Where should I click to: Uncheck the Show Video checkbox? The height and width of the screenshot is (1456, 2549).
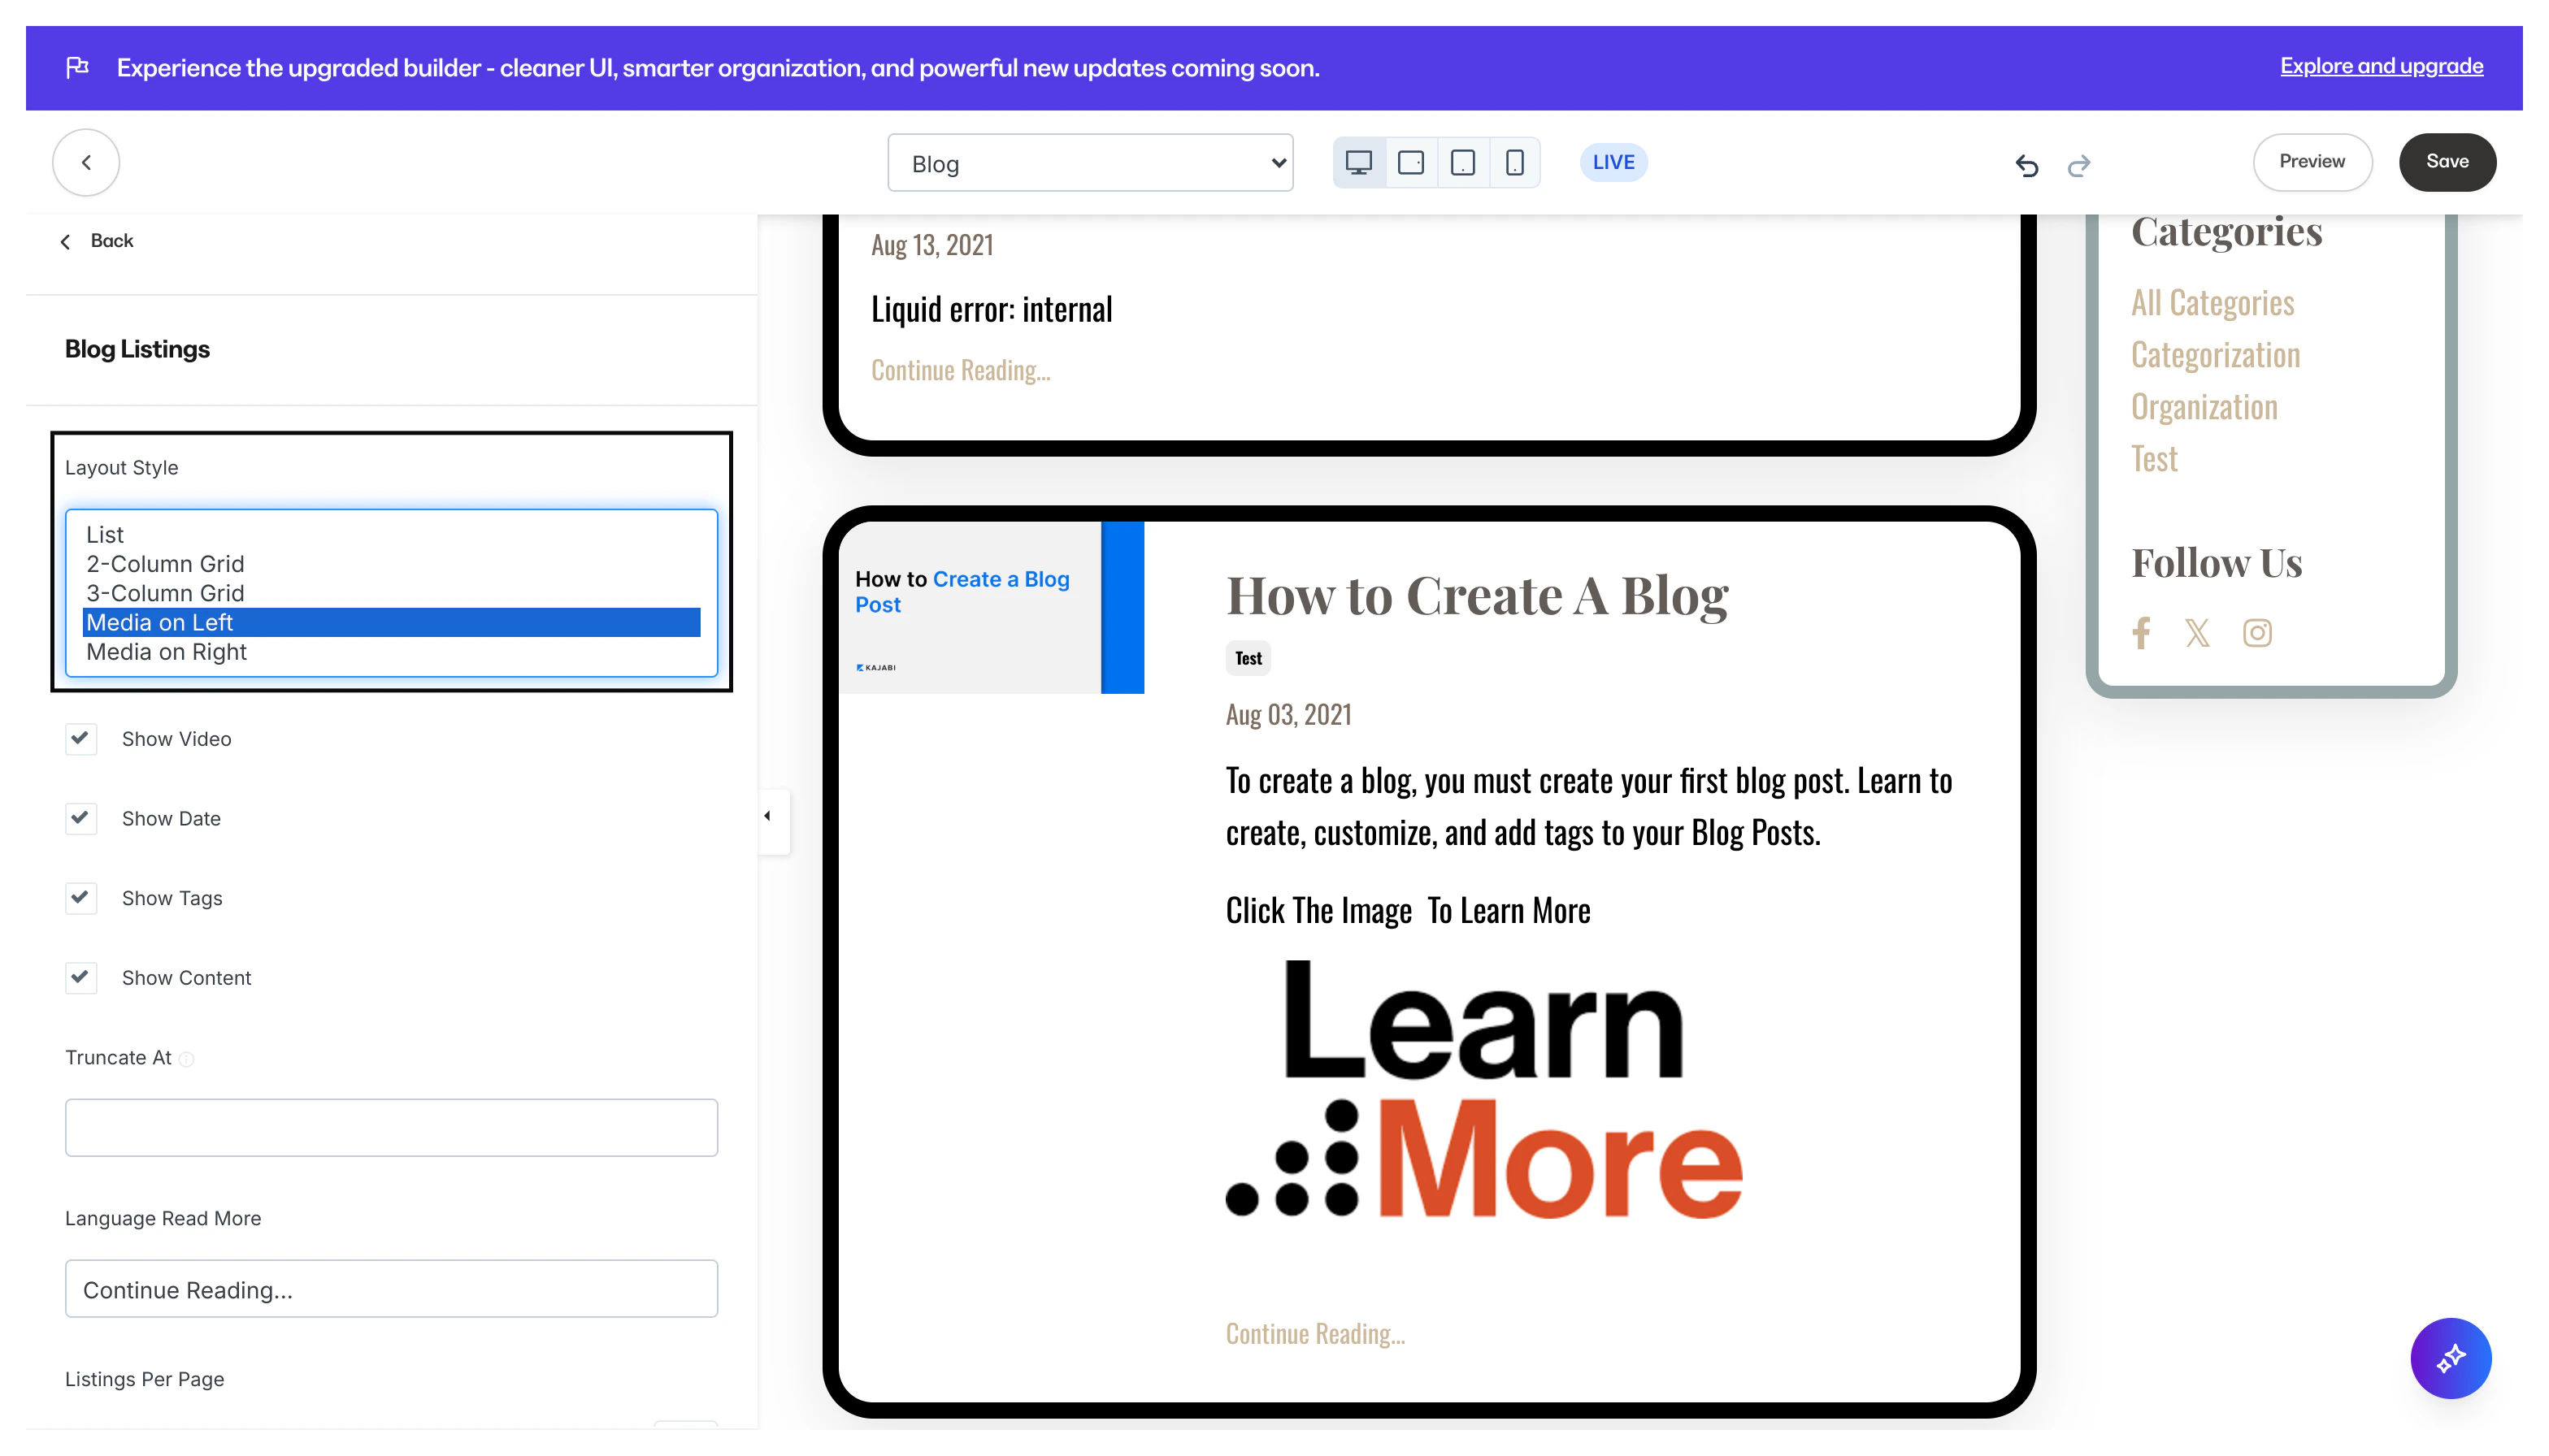81,739
